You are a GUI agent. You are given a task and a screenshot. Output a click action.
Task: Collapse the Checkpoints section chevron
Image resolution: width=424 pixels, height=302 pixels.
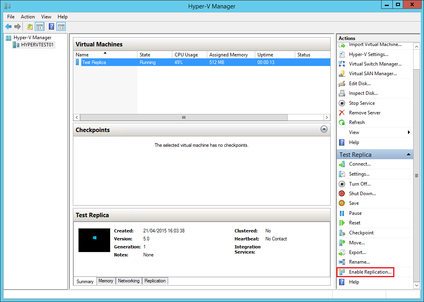[324, 129]
